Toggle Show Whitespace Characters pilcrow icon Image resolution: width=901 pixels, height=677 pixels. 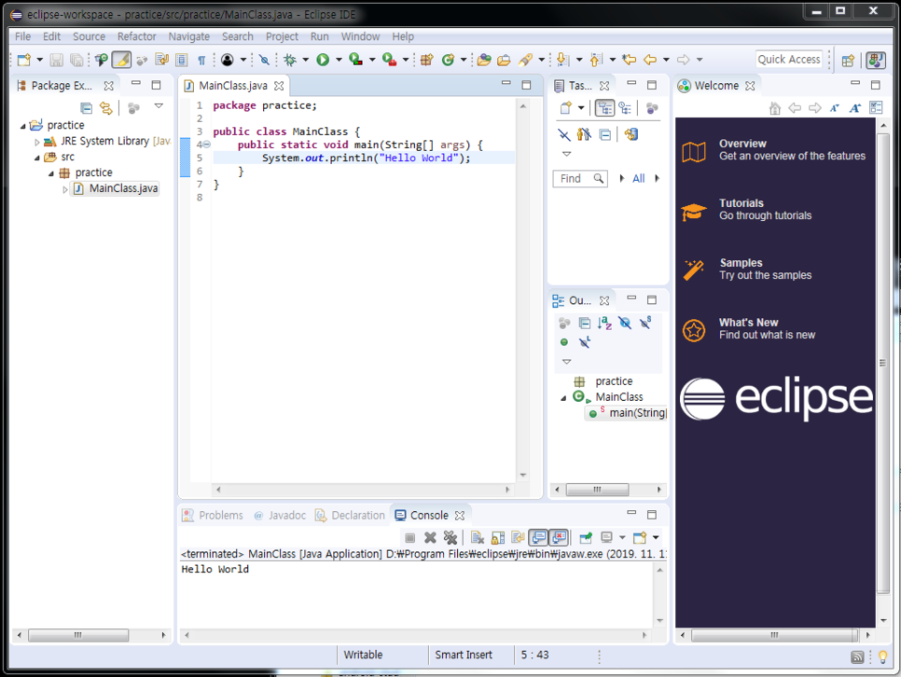click(201, 60)
